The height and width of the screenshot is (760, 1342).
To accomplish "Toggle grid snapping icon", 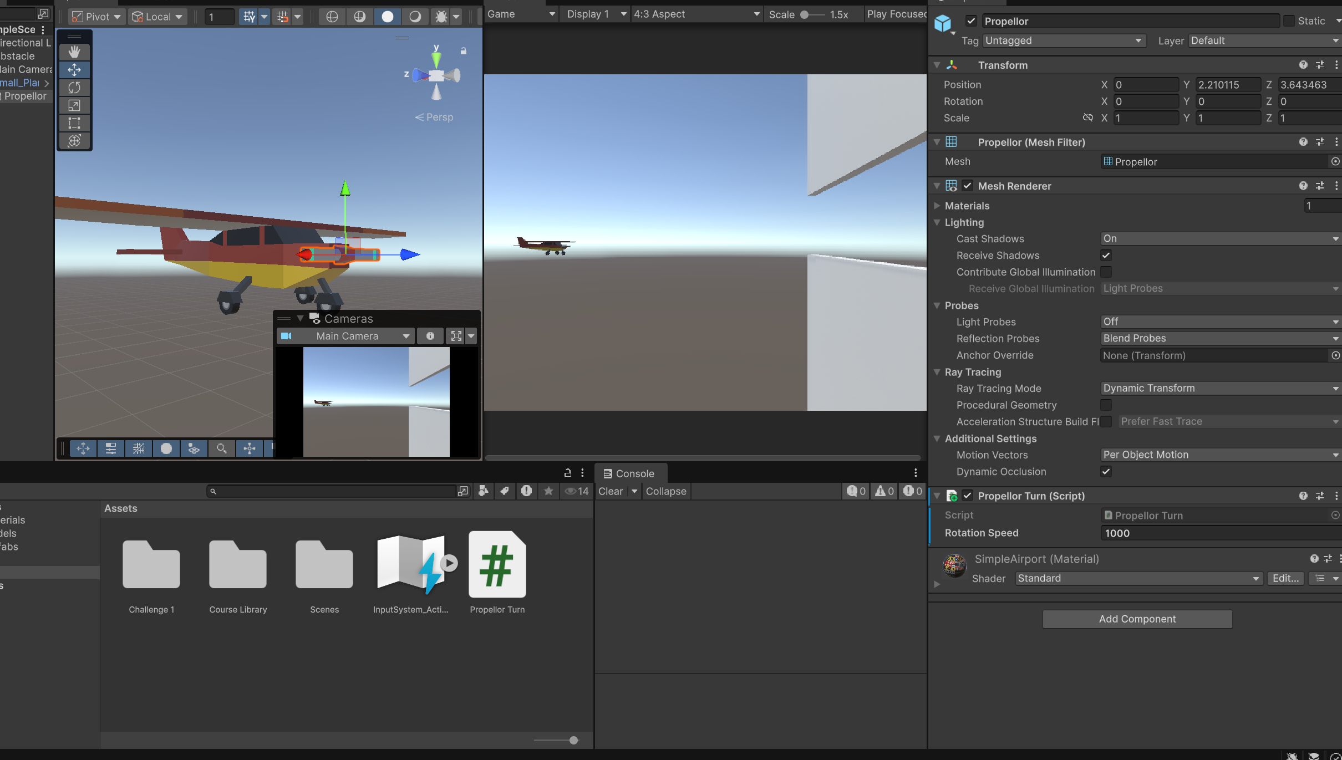I will pyautogui.click(x=283, y=17).
